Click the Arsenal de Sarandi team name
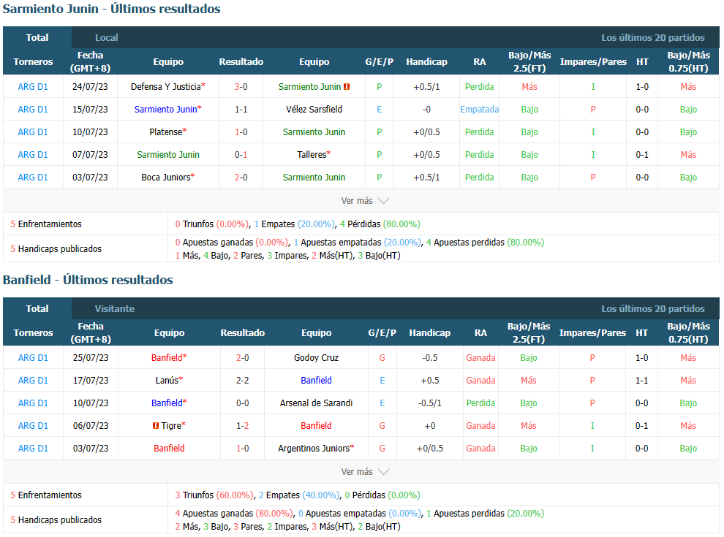Viewport: 724px width, 537px height. click(x=316, y=403)
